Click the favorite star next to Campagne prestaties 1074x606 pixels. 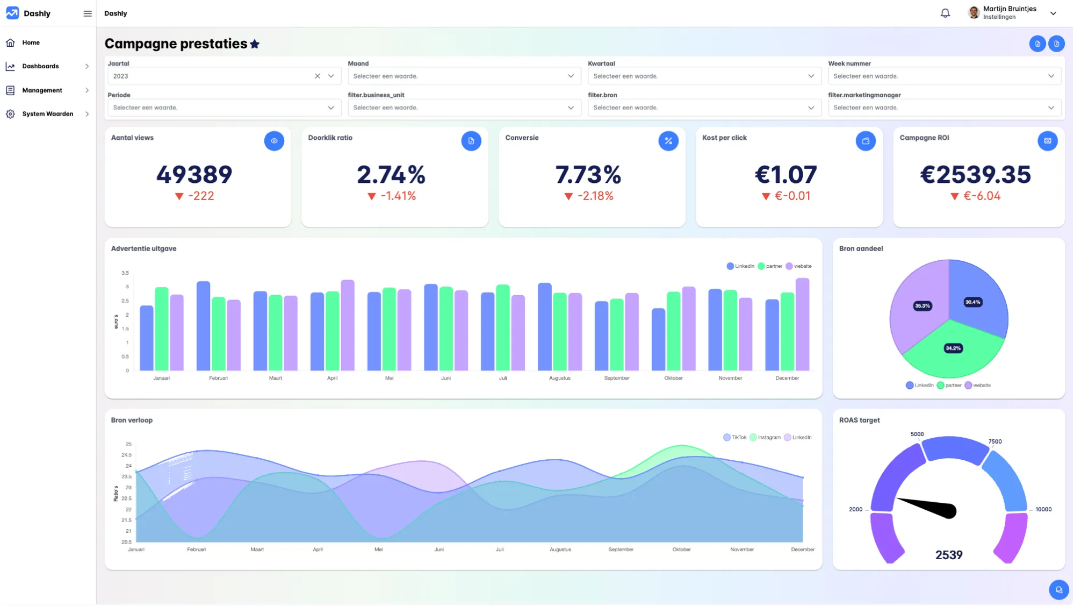click(x=255, y=44)
